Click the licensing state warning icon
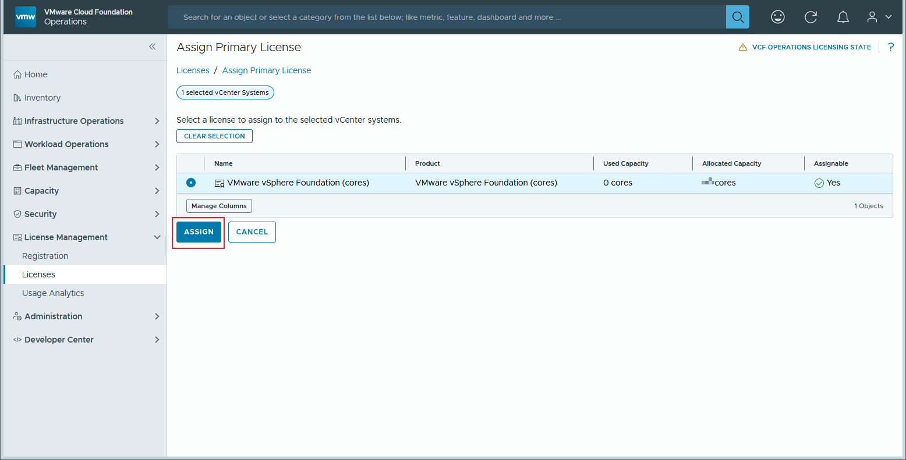Screen dimensions: 906x460 [x=743, y=47]
